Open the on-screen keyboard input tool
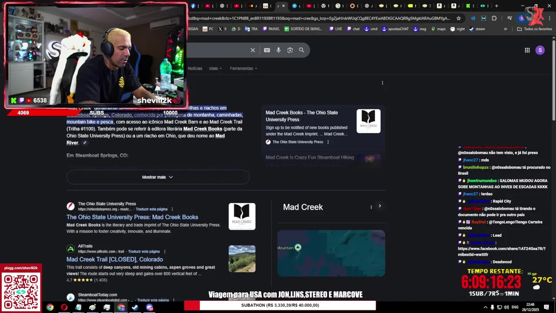The image size is (556, 313). point(267,50)
